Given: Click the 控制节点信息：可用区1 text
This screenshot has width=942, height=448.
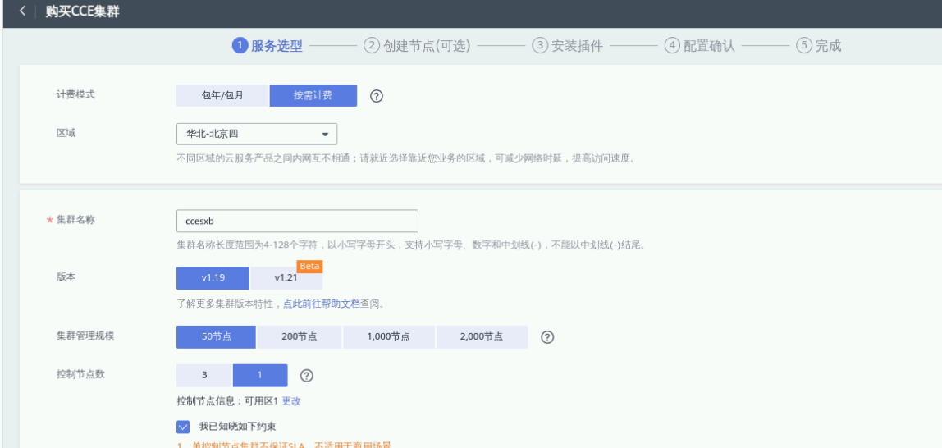Looking at the screenshot, I should point(227,401).
